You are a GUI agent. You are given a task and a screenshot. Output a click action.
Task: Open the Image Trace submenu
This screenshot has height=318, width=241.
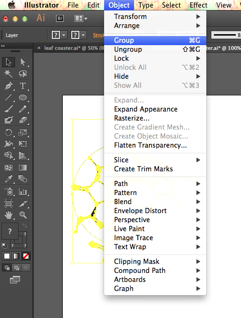(x=155, y=238)
